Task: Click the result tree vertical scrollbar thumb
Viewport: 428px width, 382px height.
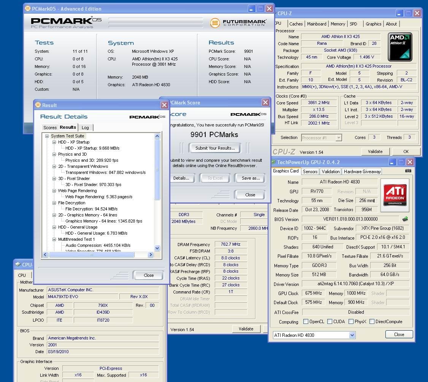Action: point(157,170)
